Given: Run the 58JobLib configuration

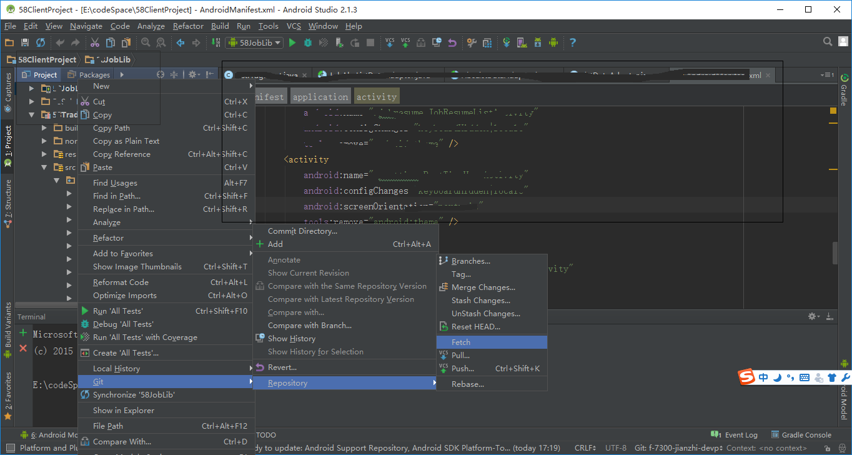Looking at the screenshot, I should point(292,42).
